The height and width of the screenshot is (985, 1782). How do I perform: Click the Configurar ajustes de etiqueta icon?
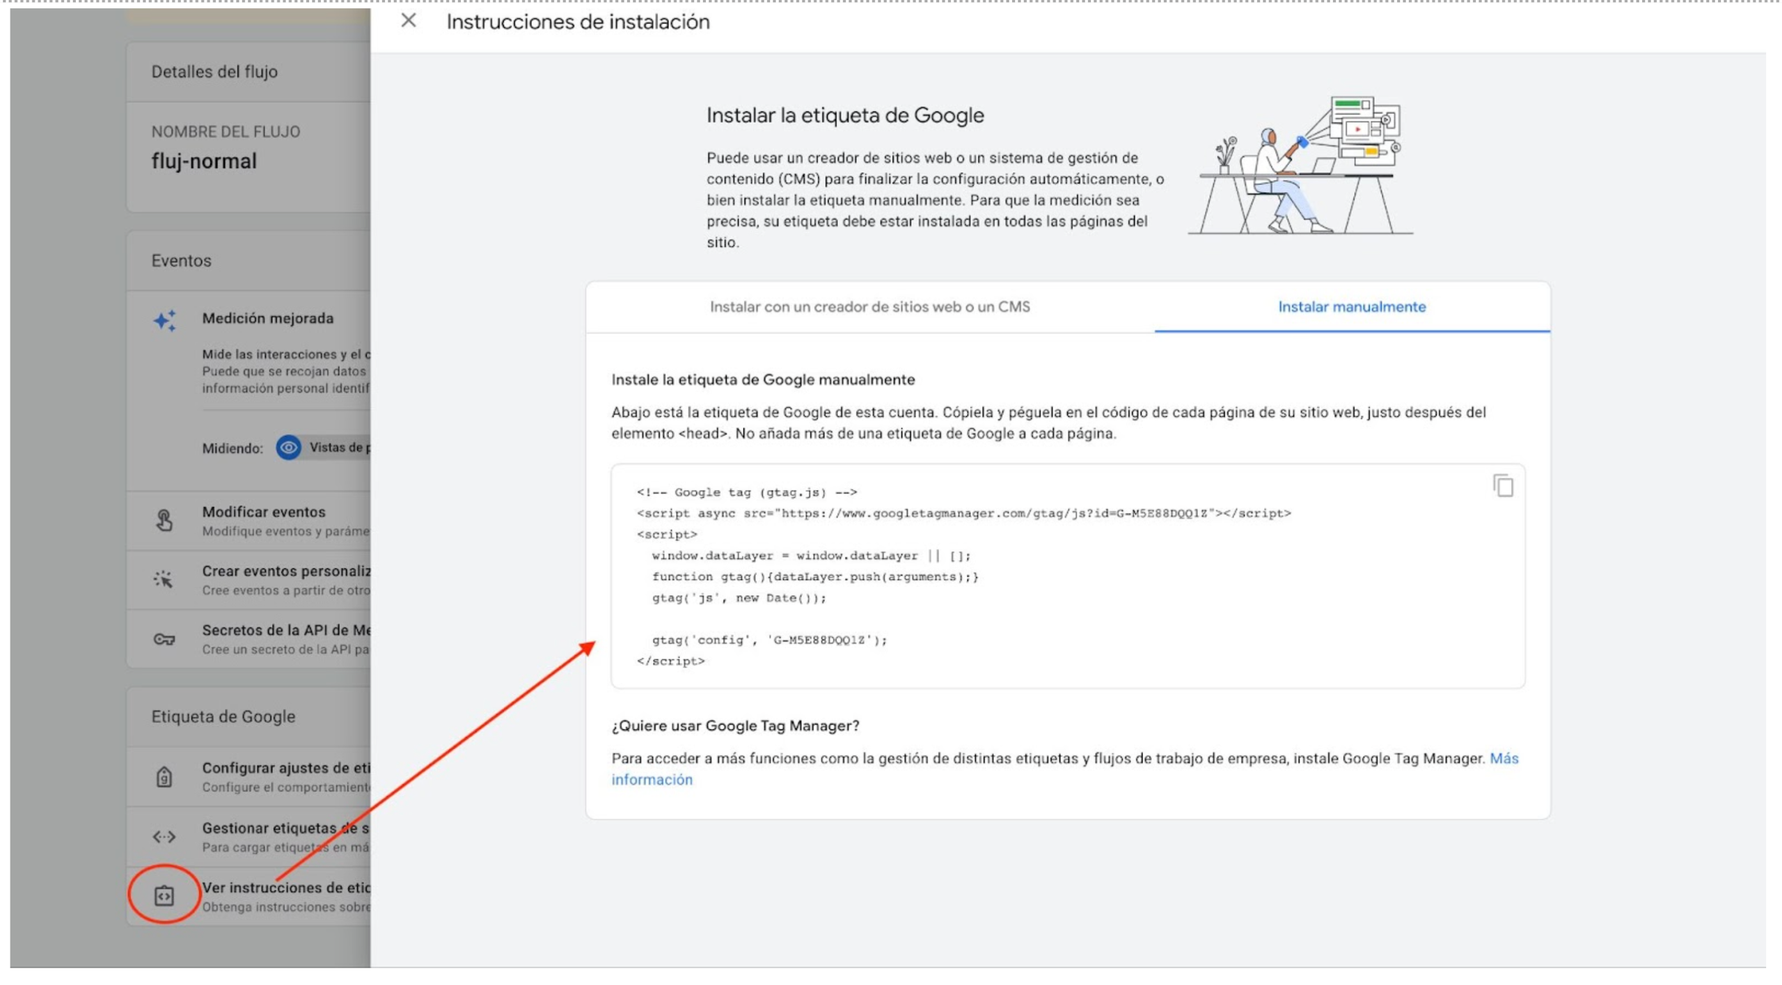(164, 777)
